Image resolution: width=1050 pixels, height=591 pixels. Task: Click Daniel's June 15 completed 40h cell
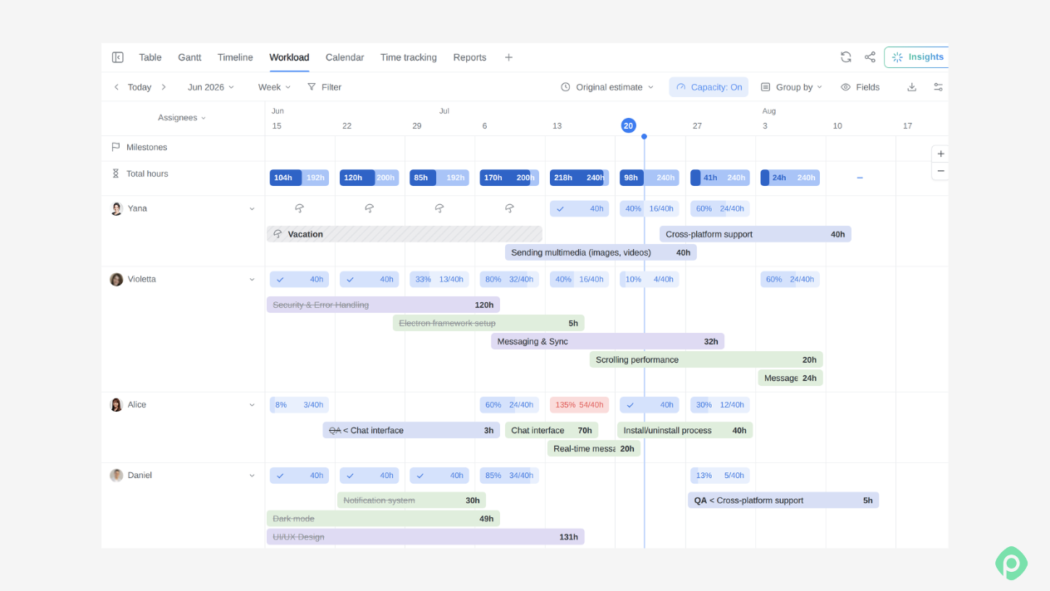(299, 476)
